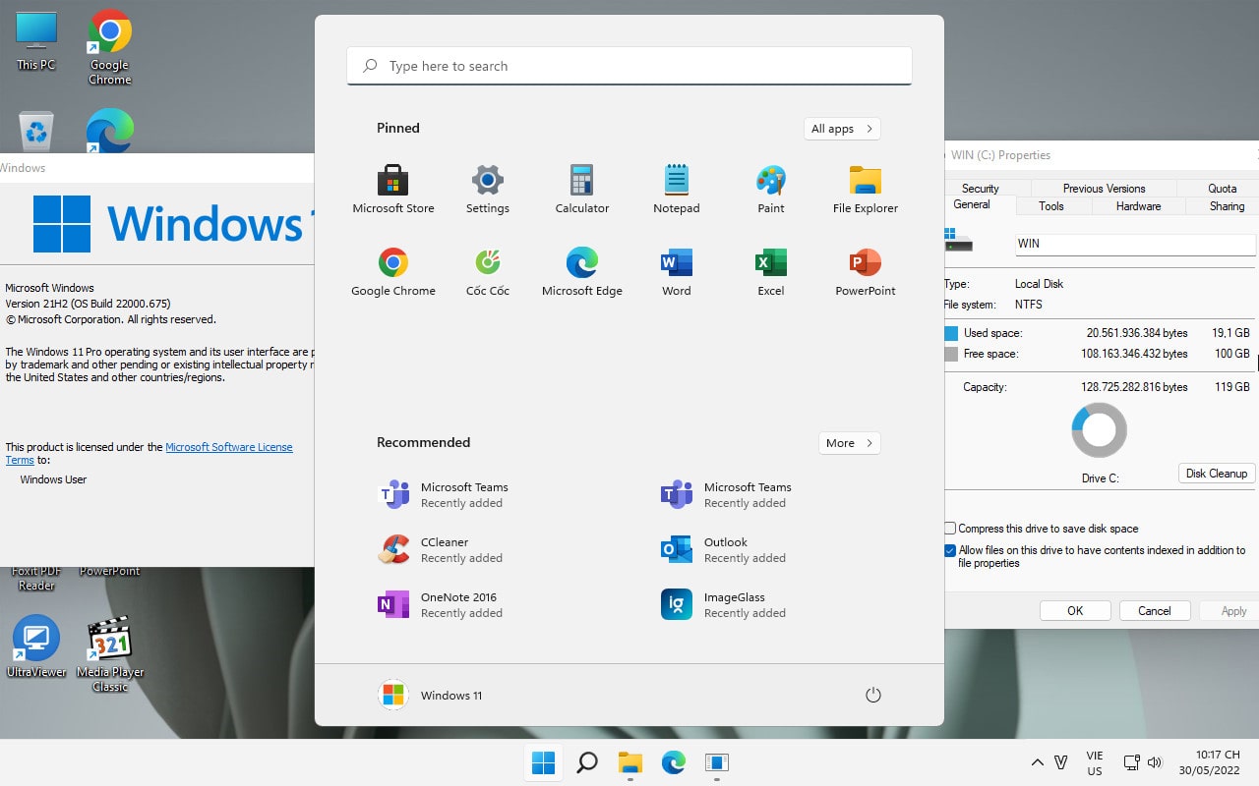Open UltraViewer from the desktop
This screenshot has width=1259, height=786.
35,639
